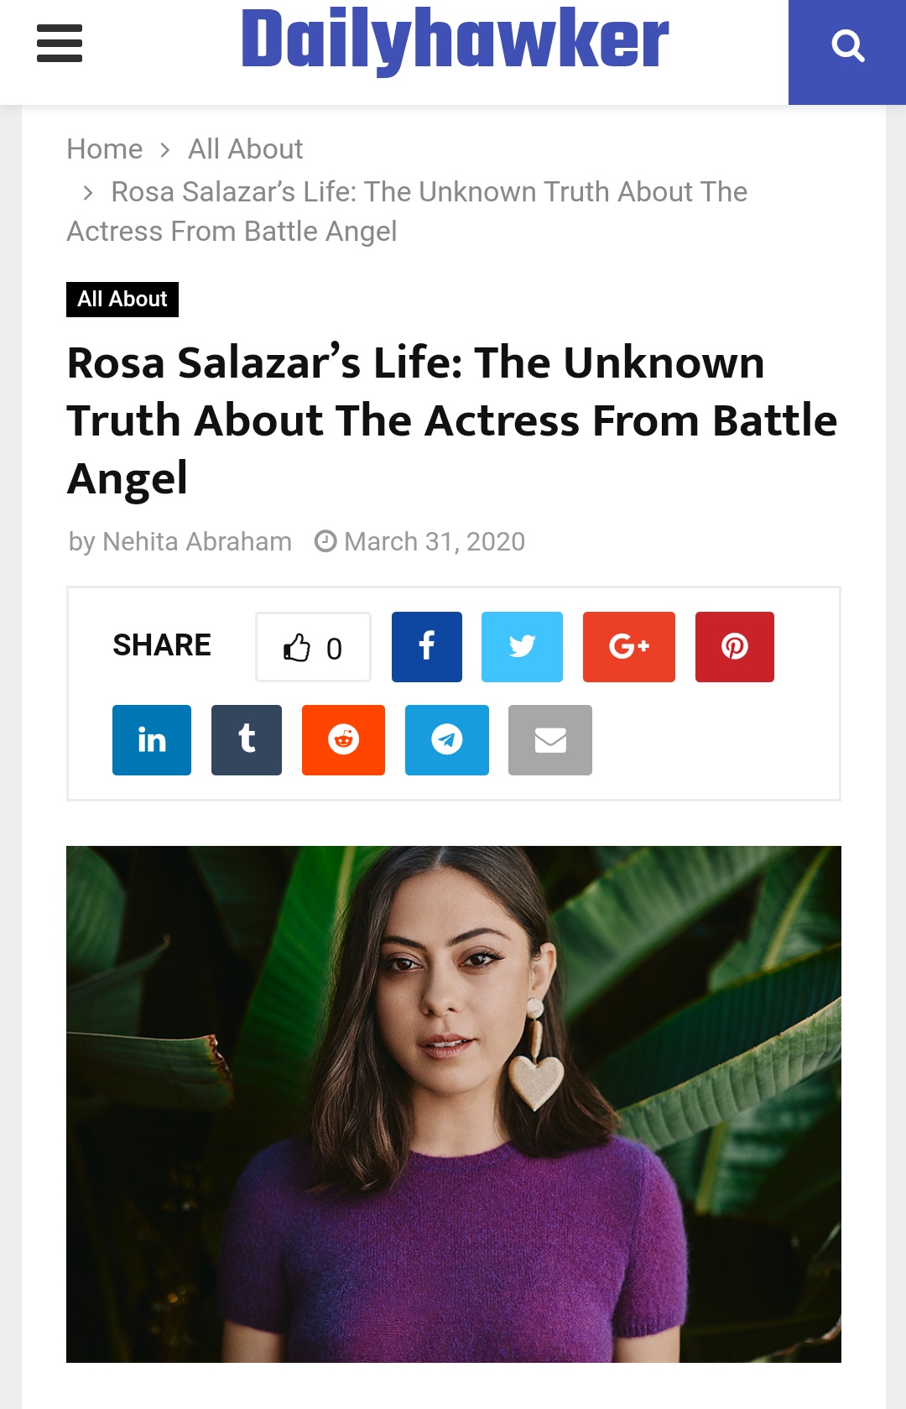Open the All About category tag
The width and height of the screenshot is (906, 1409).
click(x=122, y=300)
